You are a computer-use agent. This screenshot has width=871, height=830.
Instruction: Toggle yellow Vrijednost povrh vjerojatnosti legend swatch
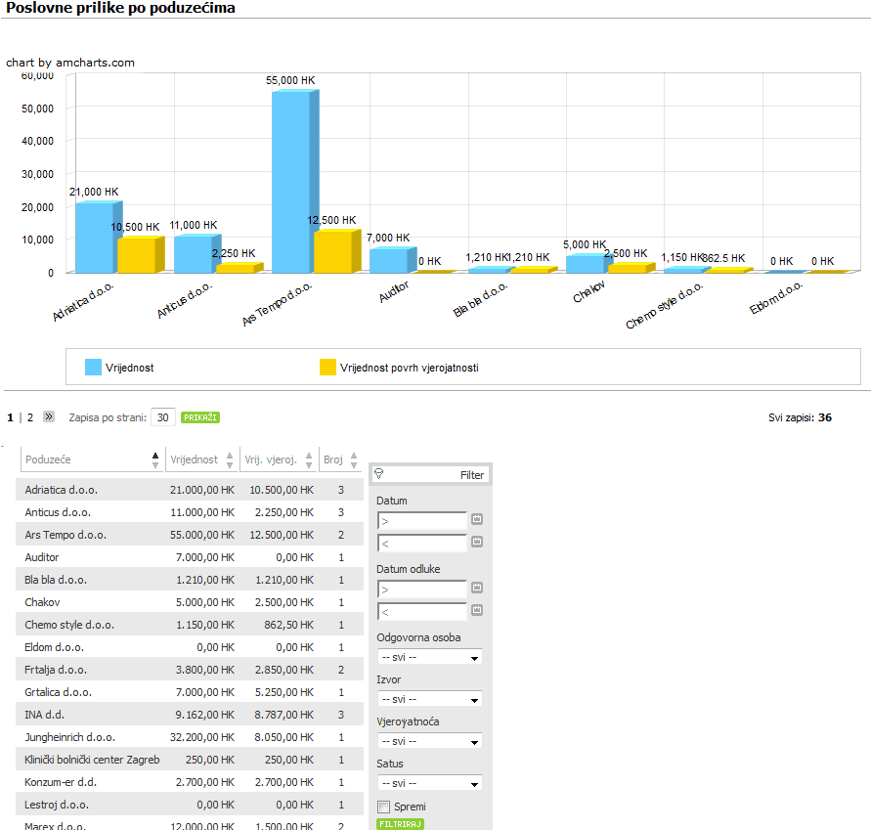click(327, 368)
